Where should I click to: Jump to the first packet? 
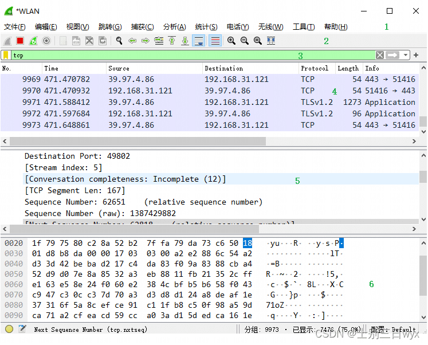pos(172,41)
